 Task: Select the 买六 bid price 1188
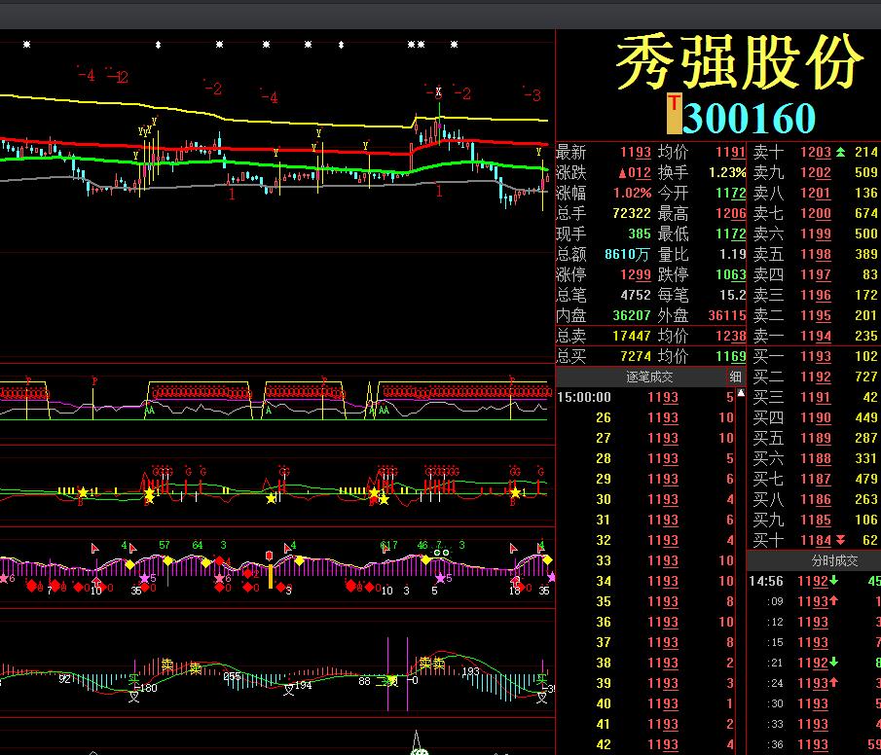pos(815,458)
